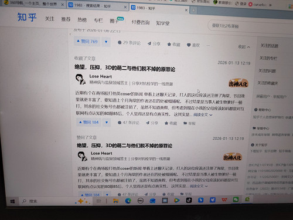Collapse the answer with 收起
Screen dimensions: 293x220
(x=244, y=47)
